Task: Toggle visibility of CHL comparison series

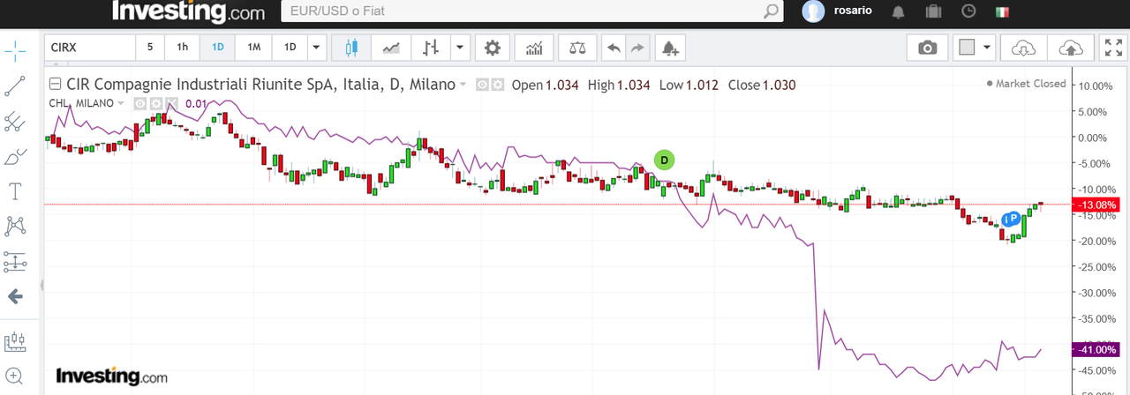Action: (x=139, y=103)
